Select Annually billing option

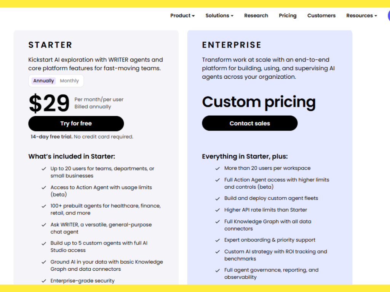point(44,81)
